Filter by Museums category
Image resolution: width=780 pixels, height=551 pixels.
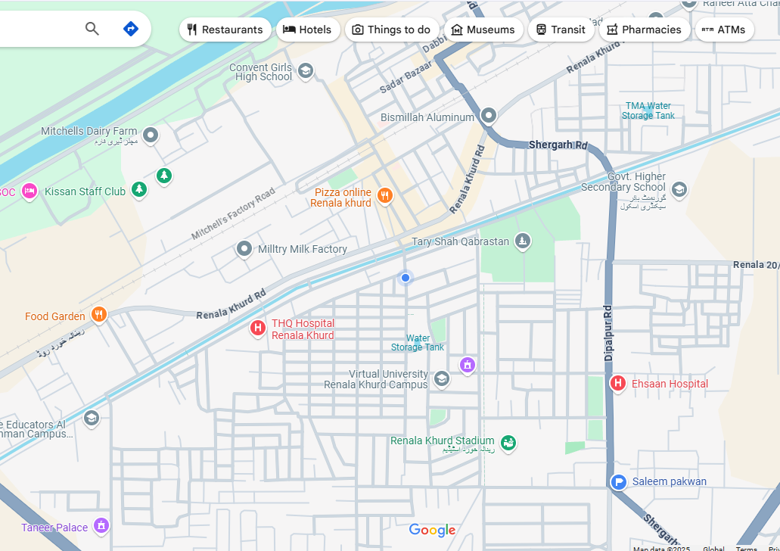coord(483,30)
